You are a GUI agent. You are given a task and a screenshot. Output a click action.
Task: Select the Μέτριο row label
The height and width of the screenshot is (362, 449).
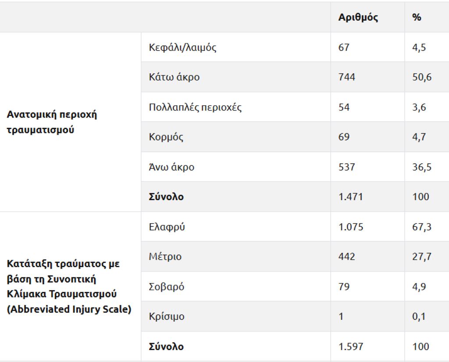tap(165, 257)
